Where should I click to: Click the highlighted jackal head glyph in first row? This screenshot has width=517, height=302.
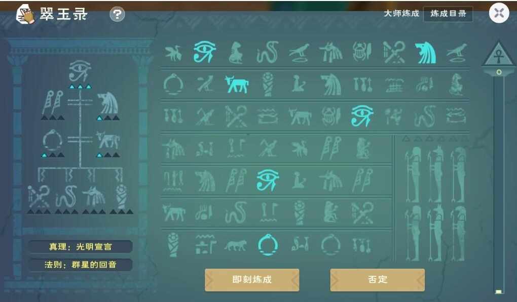pos(425,53)
